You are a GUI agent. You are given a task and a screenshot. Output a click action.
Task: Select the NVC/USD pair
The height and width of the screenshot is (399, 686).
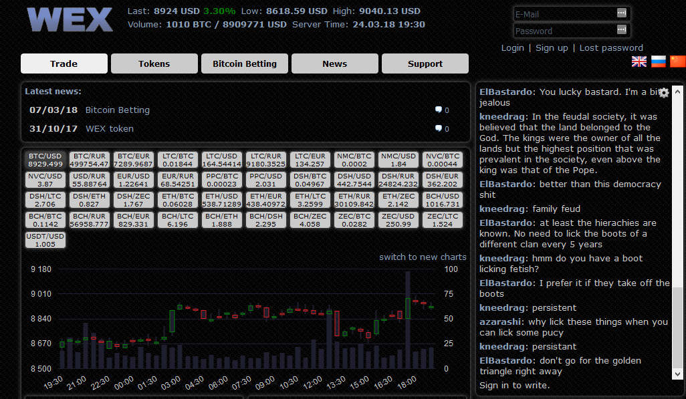click(x=45, y=180)
